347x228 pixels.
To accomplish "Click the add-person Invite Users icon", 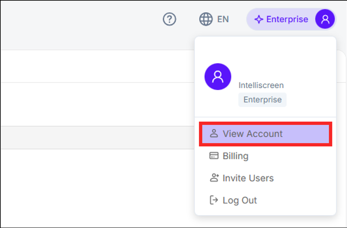I will point(214,178).
